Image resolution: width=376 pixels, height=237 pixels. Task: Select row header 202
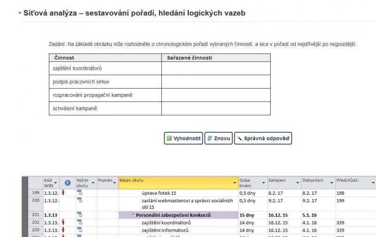pos(36,222)
